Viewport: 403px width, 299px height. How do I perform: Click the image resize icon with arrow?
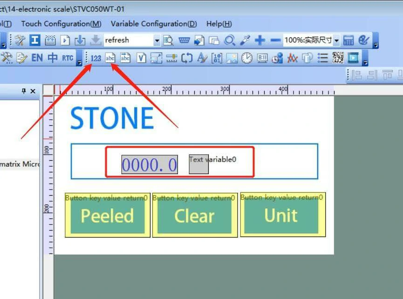click(x=156, y=58)
